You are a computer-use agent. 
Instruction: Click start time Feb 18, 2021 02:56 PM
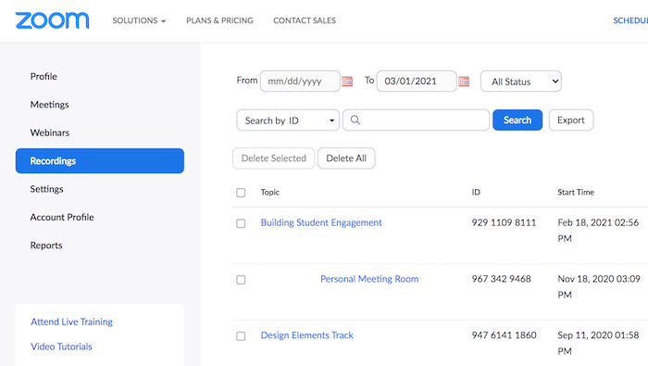click(598, 231)
